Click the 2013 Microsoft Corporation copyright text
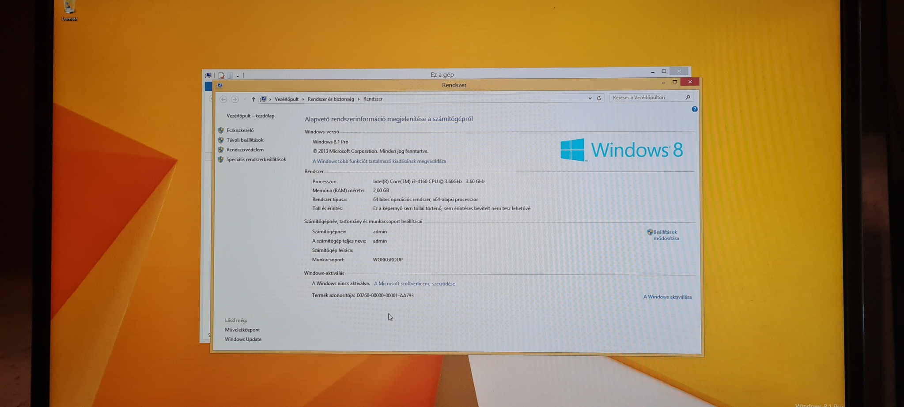The height and width of the screenshot is (407, 904). pyautogui.click(x=371, y=151)
